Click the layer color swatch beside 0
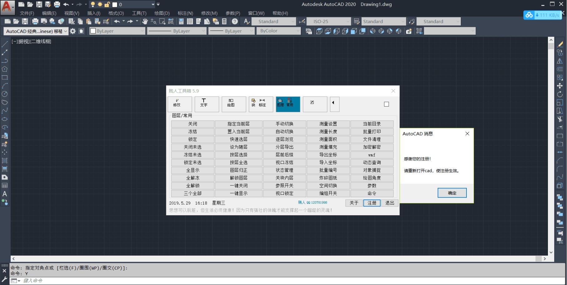 [115, 4]
